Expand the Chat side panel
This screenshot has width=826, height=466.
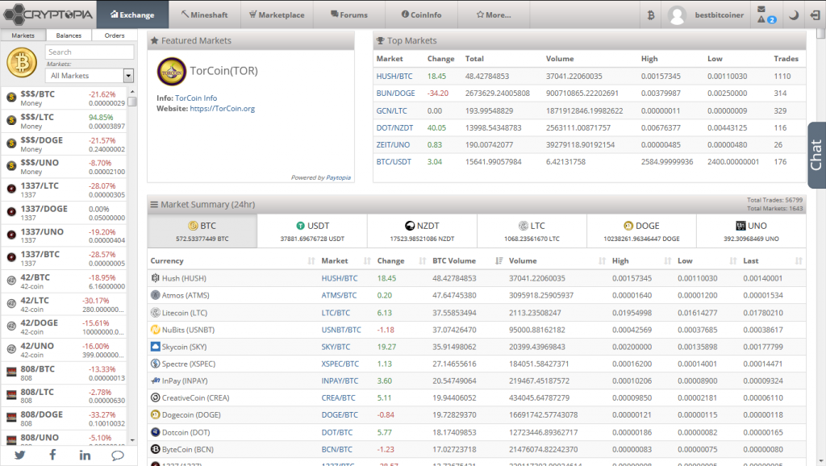(x=816, y=155)
